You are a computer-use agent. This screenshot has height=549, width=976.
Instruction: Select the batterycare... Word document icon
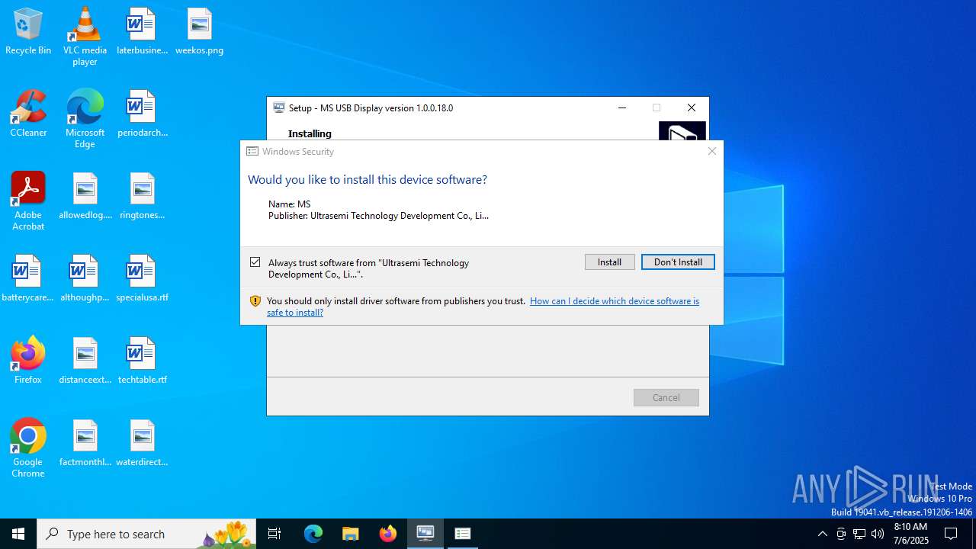27,278
